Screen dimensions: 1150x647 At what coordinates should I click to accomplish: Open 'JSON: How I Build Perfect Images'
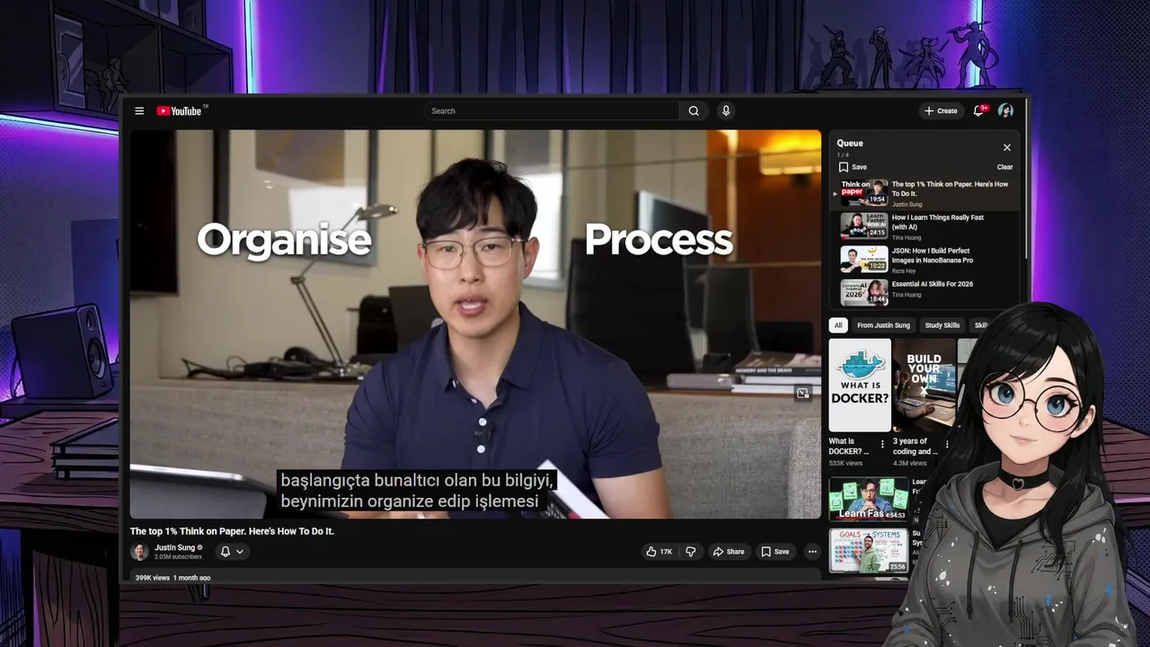coord(932,255)
